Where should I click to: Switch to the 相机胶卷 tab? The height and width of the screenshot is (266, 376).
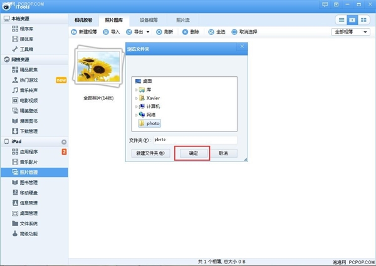(x=83, y=20)
